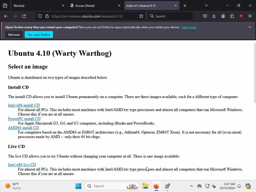Close the Access Denied tab
The image size is (256, 192).
(x=119, y=5)
